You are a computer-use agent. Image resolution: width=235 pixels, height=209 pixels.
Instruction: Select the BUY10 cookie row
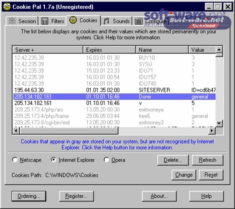(x=114, y=58)
